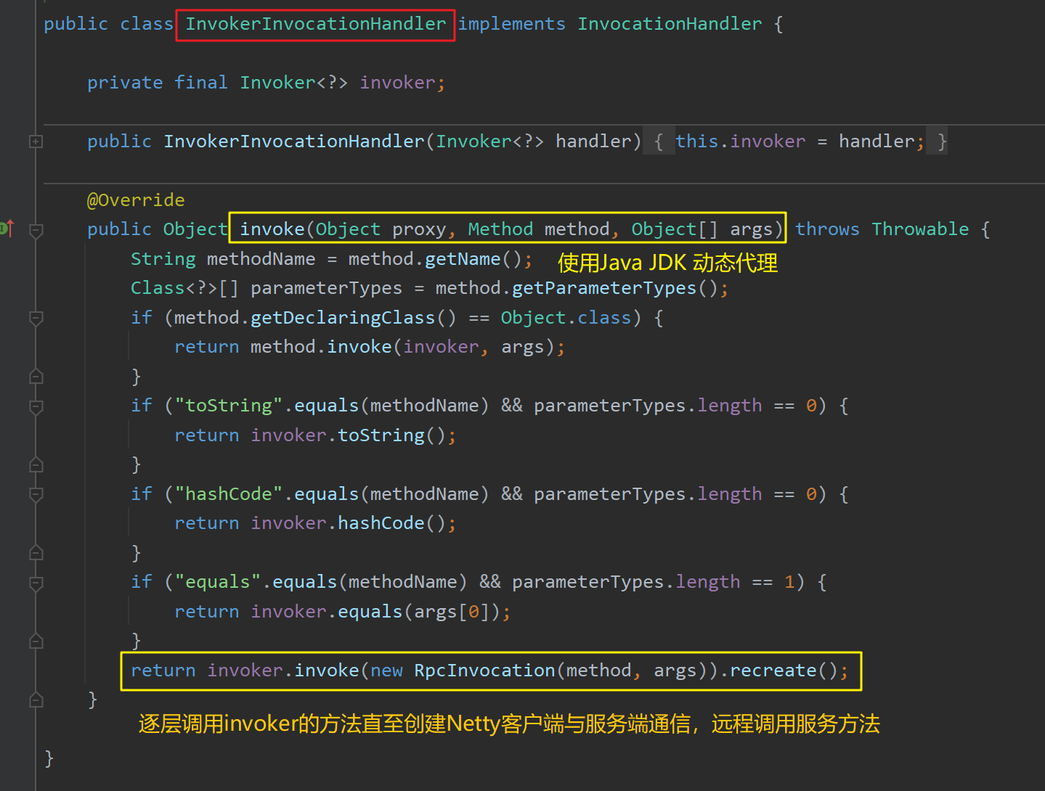Click hashCode() in return invoker.hashCode line

tap(391, 523)
